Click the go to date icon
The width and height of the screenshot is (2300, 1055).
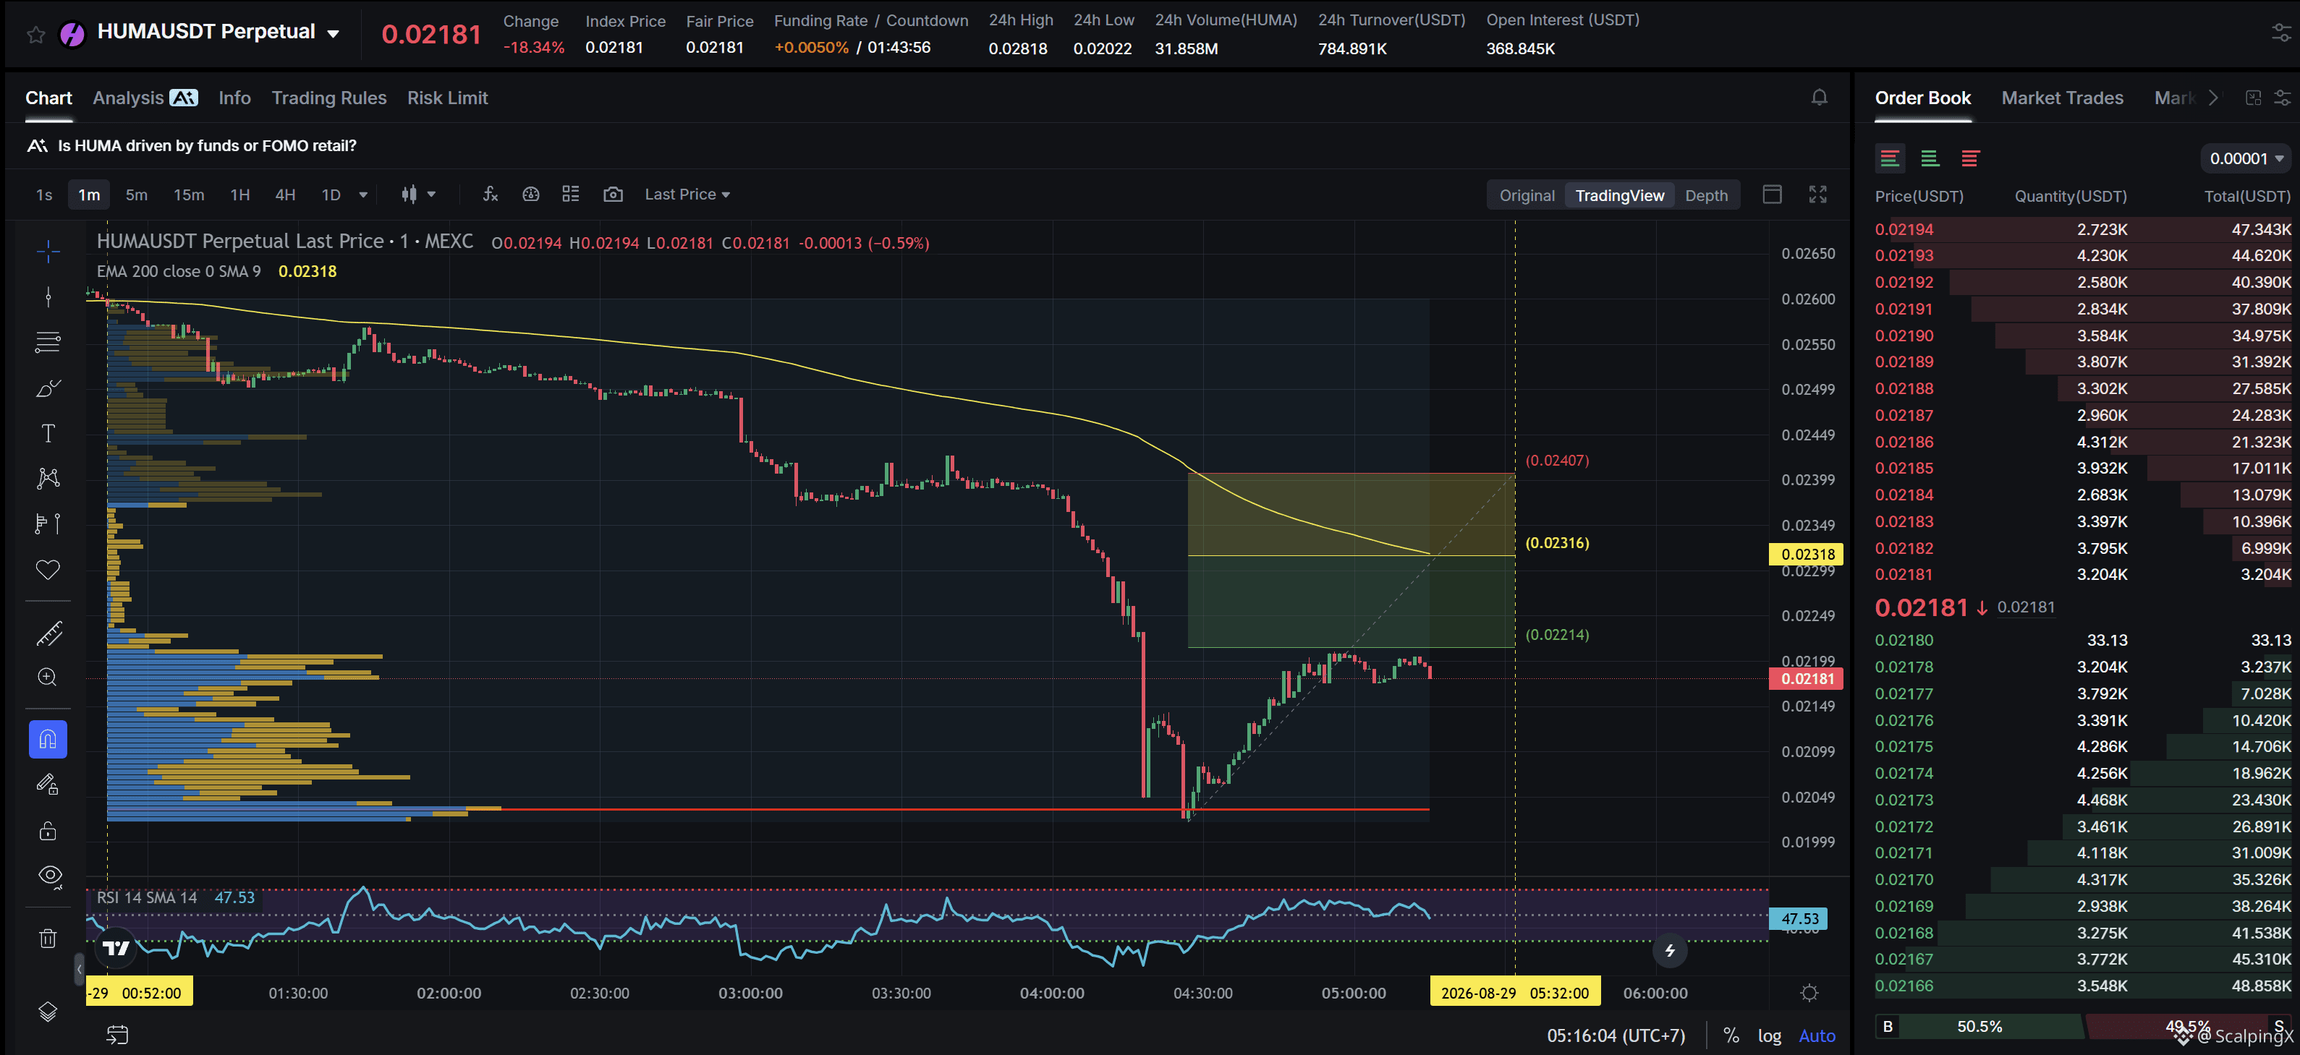(x=118, y=1035)
